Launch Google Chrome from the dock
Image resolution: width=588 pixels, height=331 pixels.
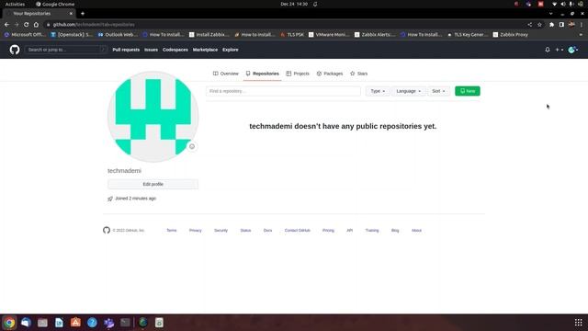tap(9, 323)
